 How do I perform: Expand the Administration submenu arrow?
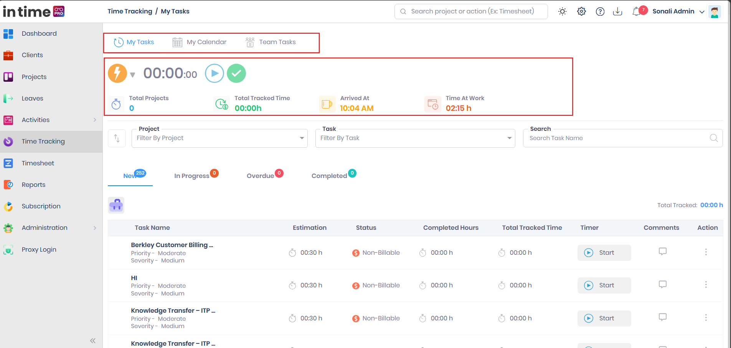pos(95,228)
